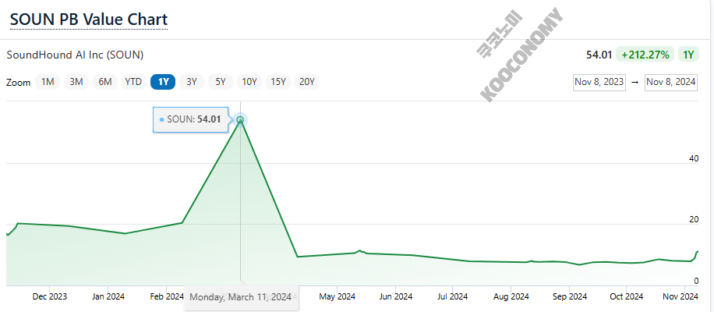Select the 3Y zoom range

[x=192, y=82]
